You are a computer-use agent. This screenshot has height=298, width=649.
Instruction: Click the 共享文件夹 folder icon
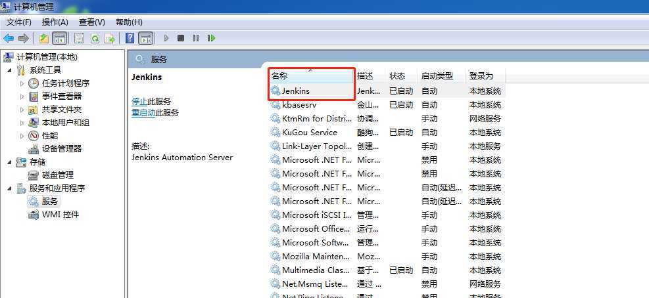(34, 110)
